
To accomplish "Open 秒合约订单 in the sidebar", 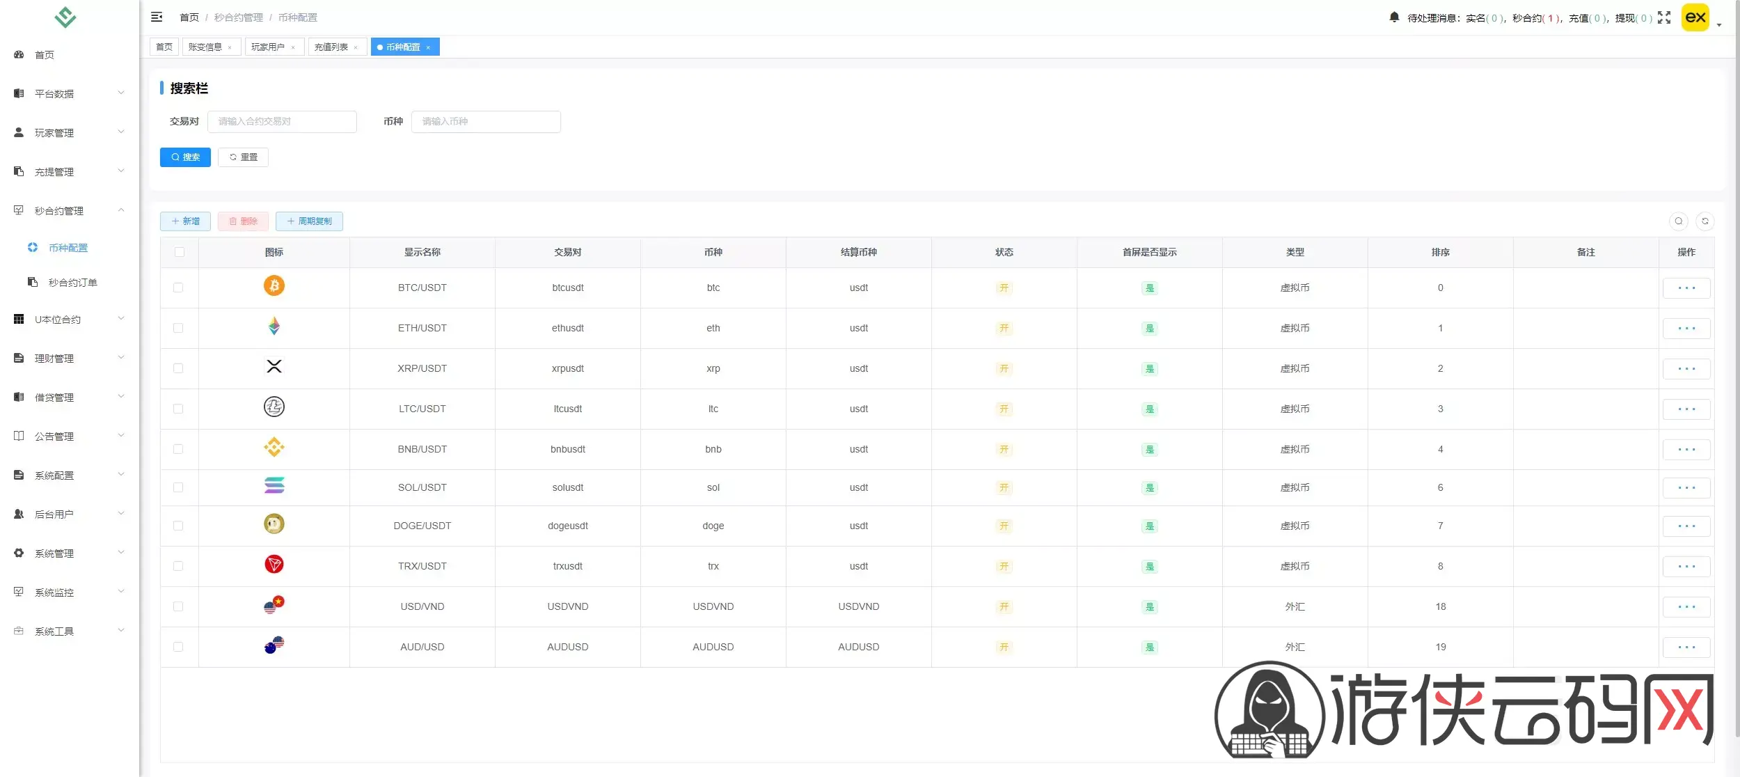I will pos(72,283).
